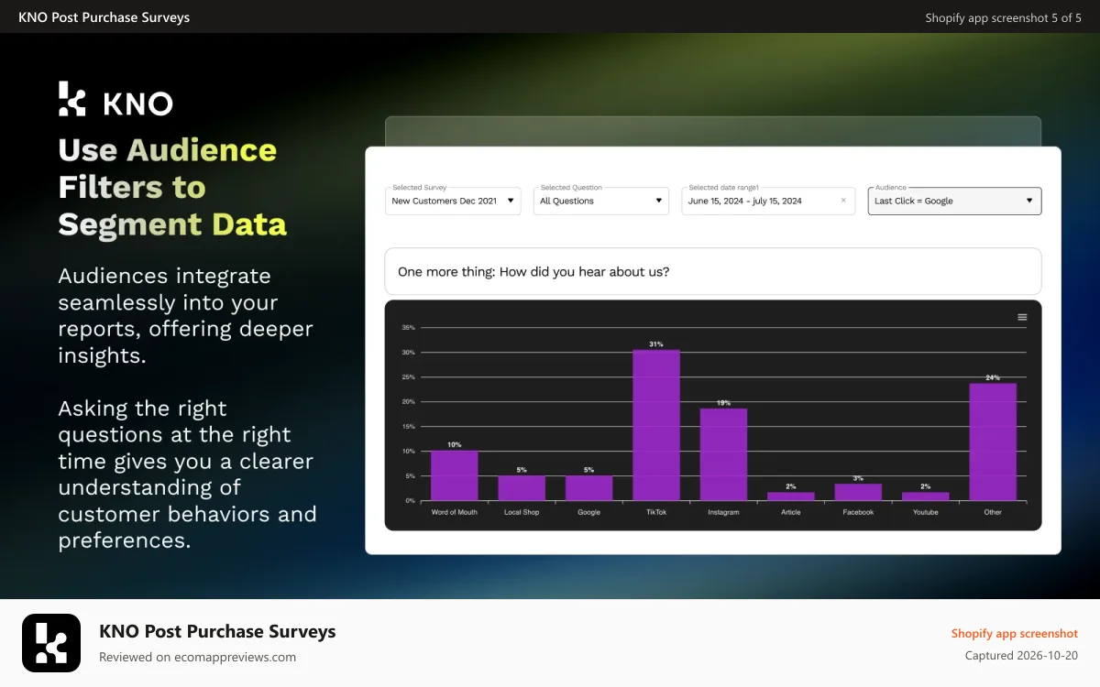
Task: Click the "Use Audience Filters to Segment Data" heading
Action: 172,187
